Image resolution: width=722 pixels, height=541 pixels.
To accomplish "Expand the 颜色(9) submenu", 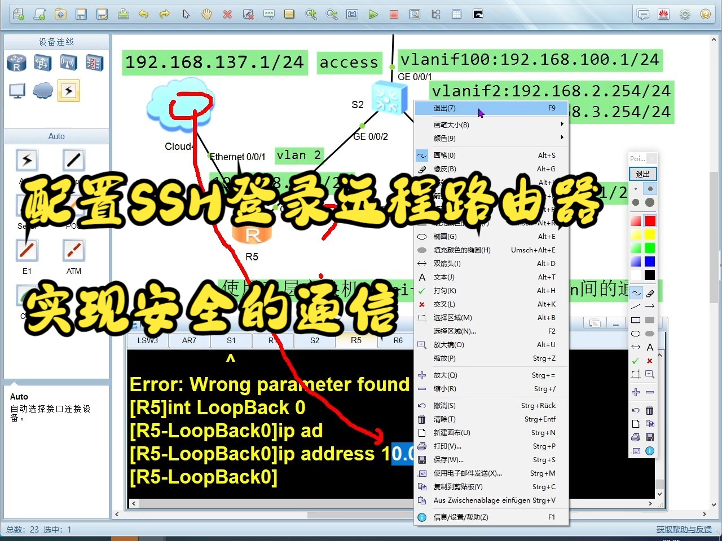I will [491, 138].
